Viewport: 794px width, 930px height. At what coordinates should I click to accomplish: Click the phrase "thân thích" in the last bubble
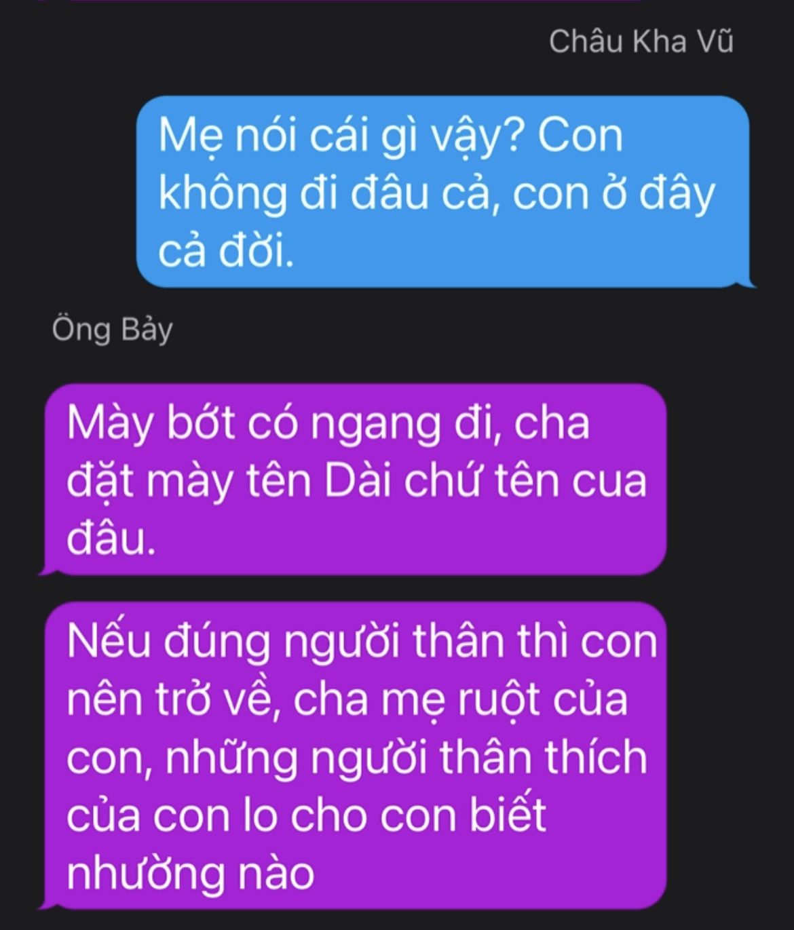[x=543, y=758]
